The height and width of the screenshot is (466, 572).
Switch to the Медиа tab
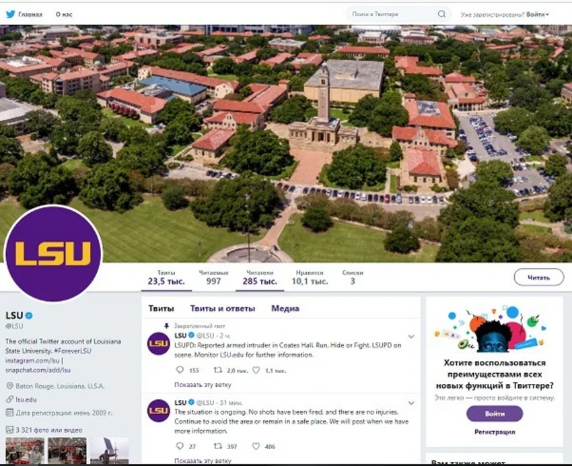(x=285, y=308)
